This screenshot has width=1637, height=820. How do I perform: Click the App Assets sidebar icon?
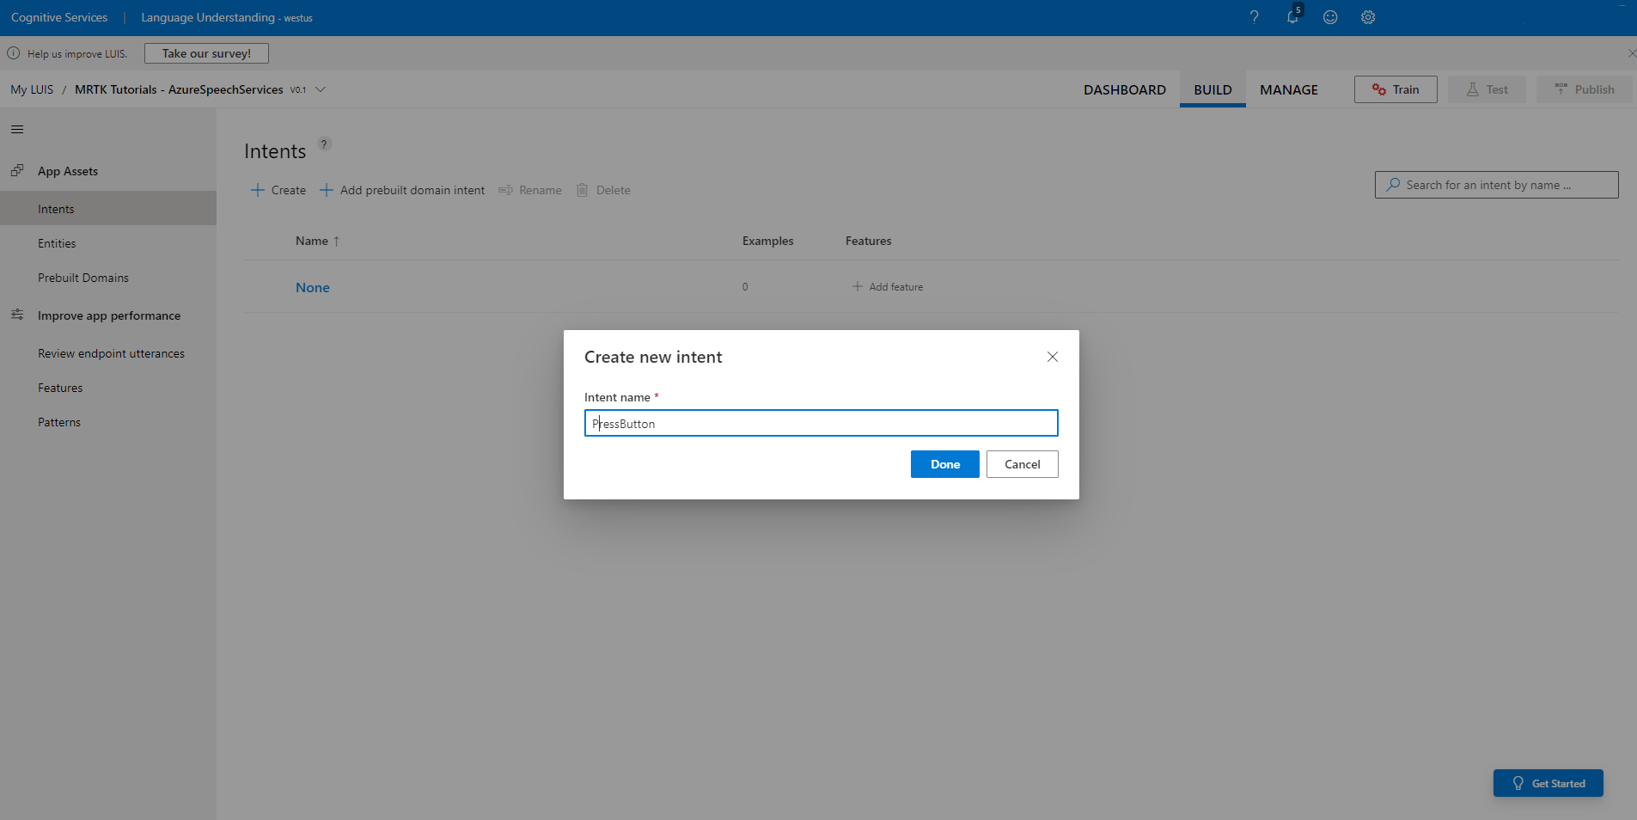click(x=17, y=170)
